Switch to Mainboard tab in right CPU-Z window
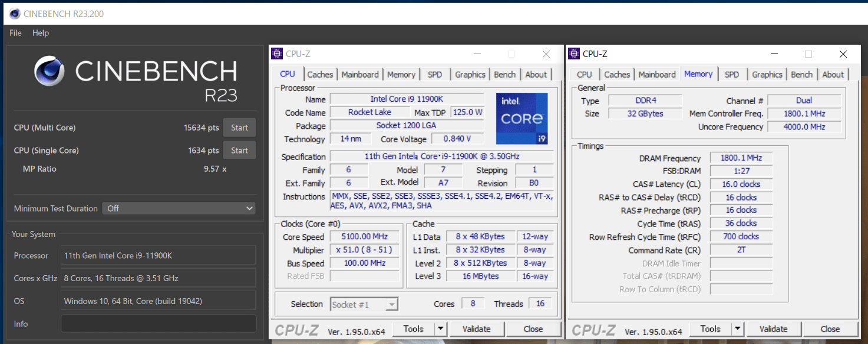The width and height of the screenshot is (868, 344). click(657, 75)
